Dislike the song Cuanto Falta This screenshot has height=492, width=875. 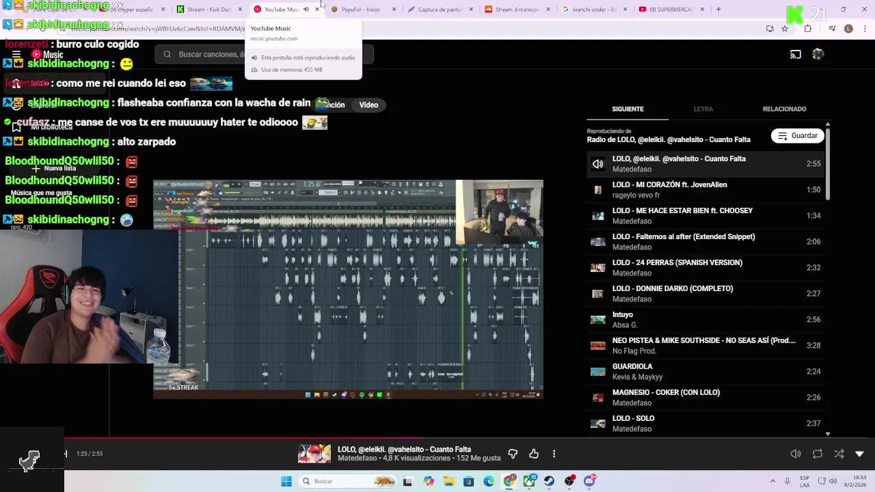pyautogui.click(x=513, y=454)
